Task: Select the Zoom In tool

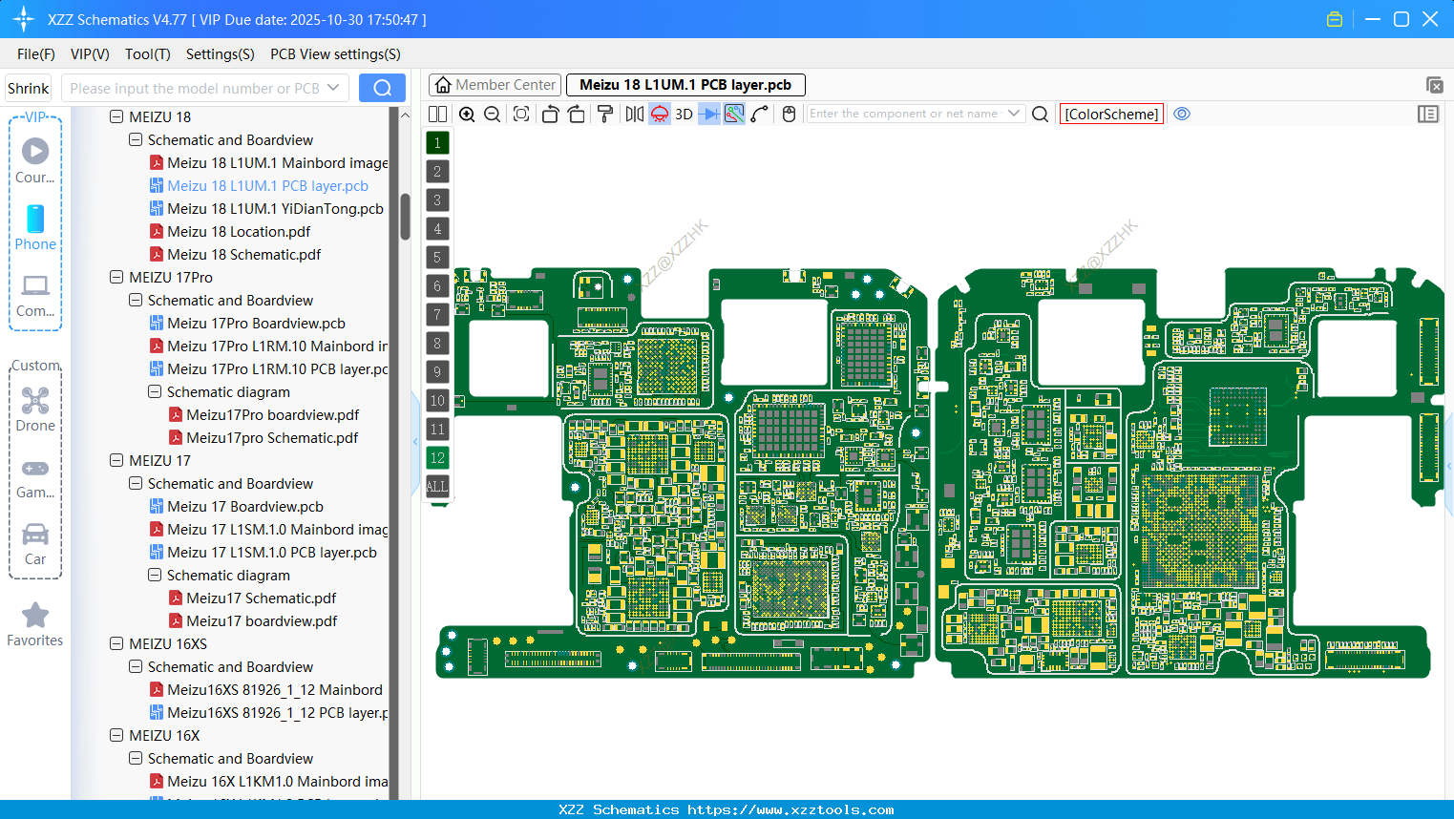Action: coord(468,114)
